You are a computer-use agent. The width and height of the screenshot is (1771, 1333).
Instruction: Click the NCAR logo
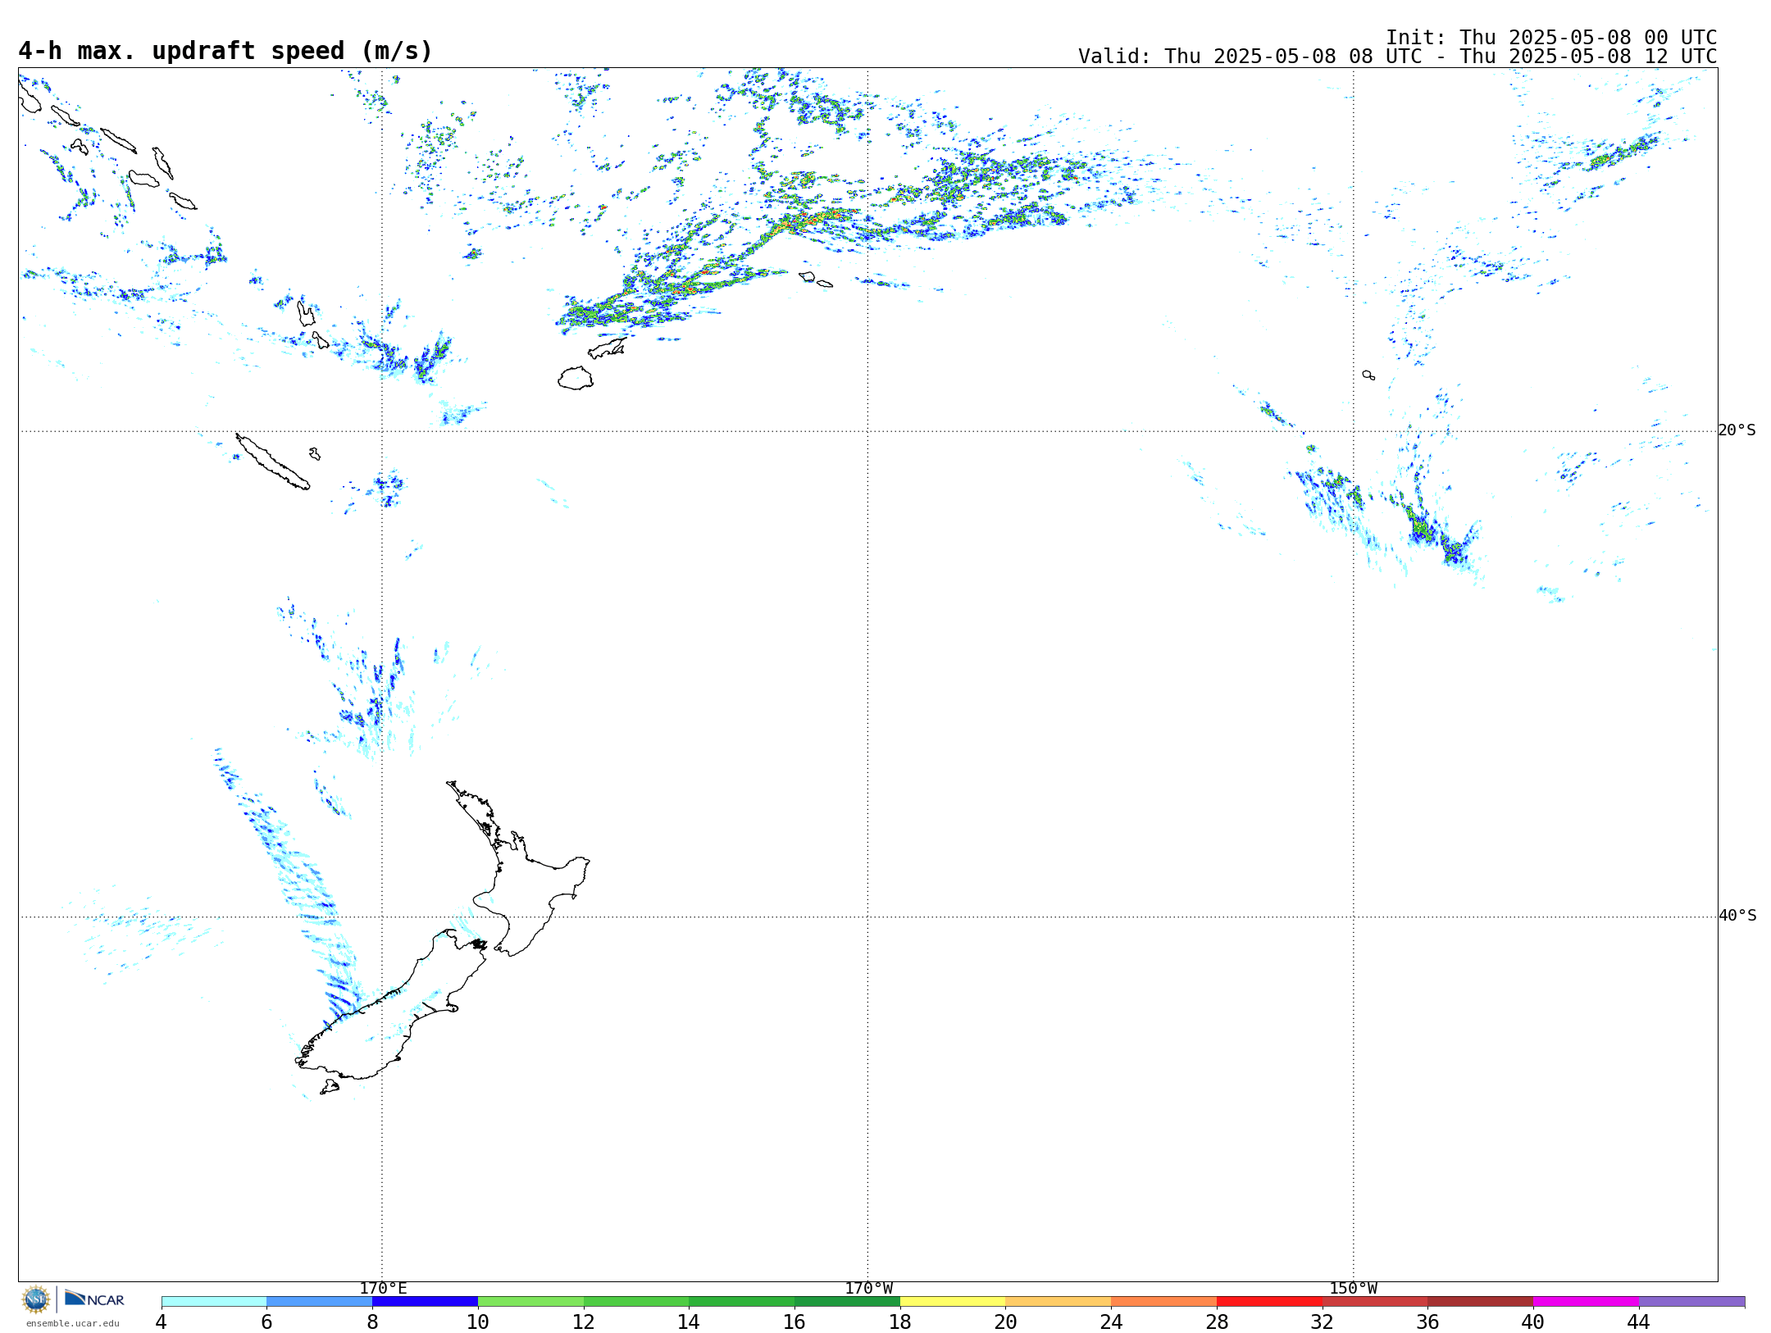[x=94, y=1299]
